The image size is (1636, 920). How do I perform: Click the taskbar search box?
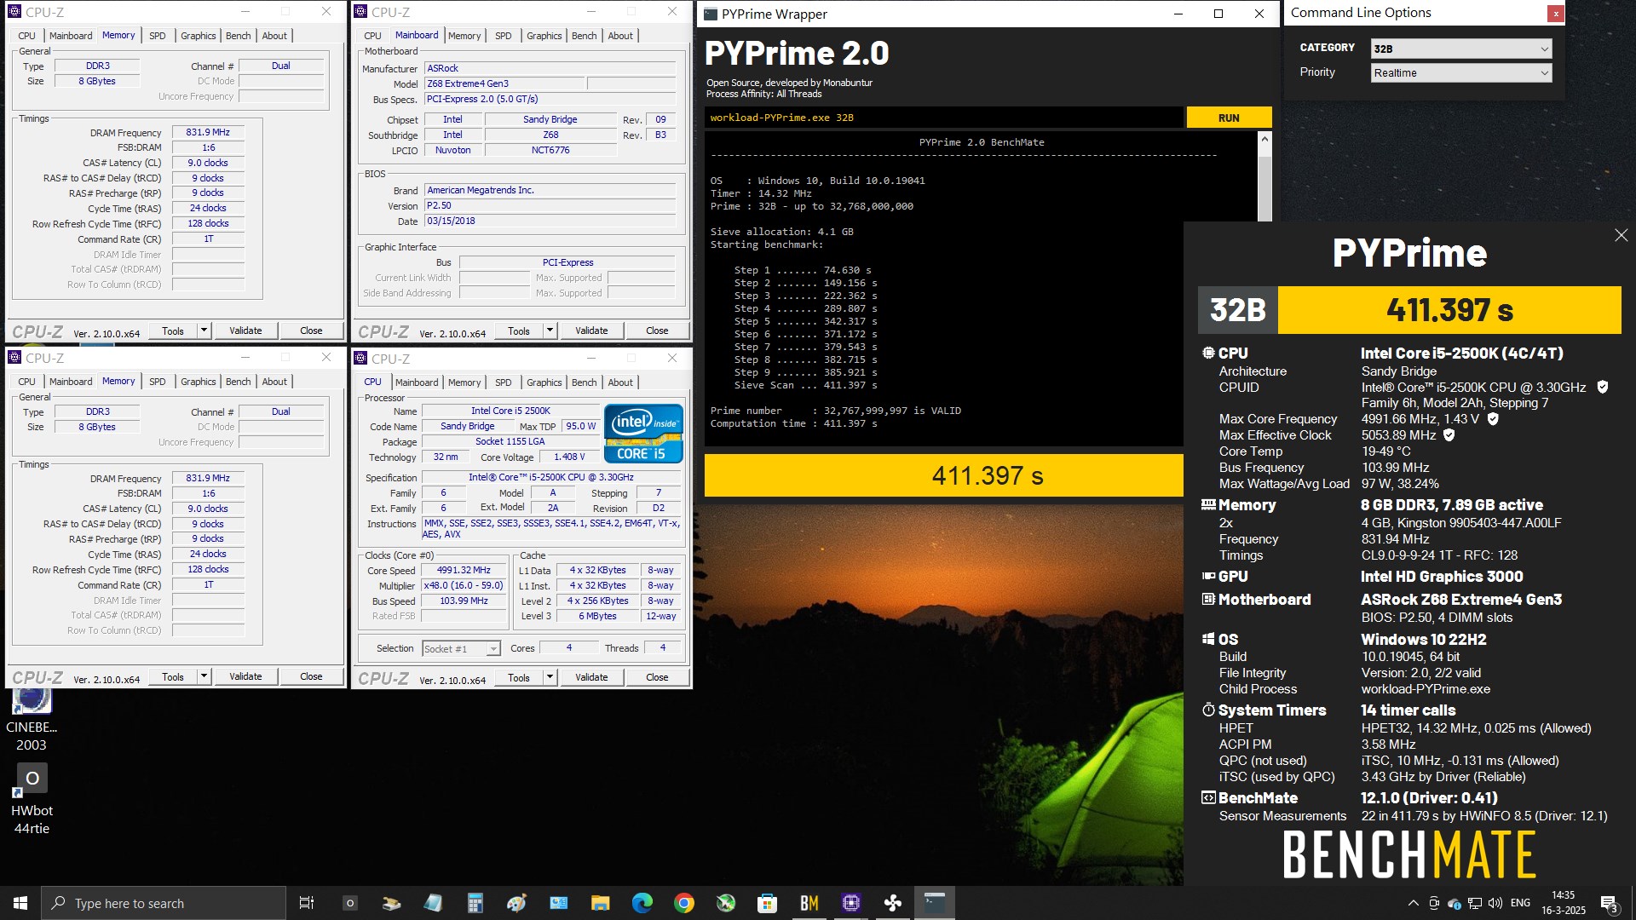pyautogui.click(x=164, y=903)
